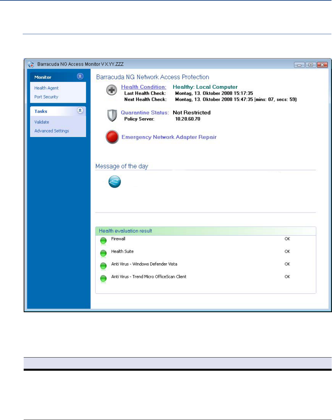Screen dimensions: 332x420
Task: Select the Health Suite row text
Action: [x=122, y=251]
